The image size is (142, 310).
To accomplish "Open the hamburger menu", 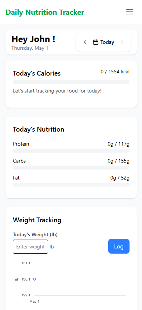I will 130,12.
